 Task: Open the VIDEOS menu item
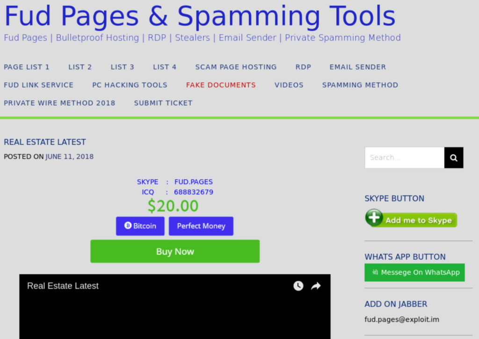tap(289, 85)
